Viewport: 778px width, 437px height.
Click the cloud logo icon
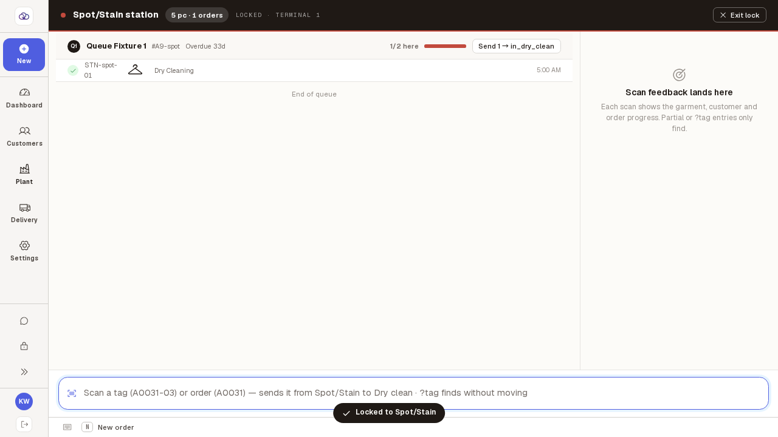(x=24, y=16)
